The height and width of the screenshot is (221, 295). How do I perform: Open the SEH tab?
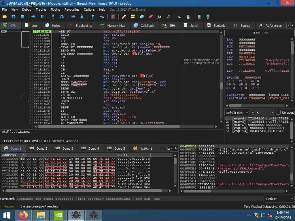point(169,26)
